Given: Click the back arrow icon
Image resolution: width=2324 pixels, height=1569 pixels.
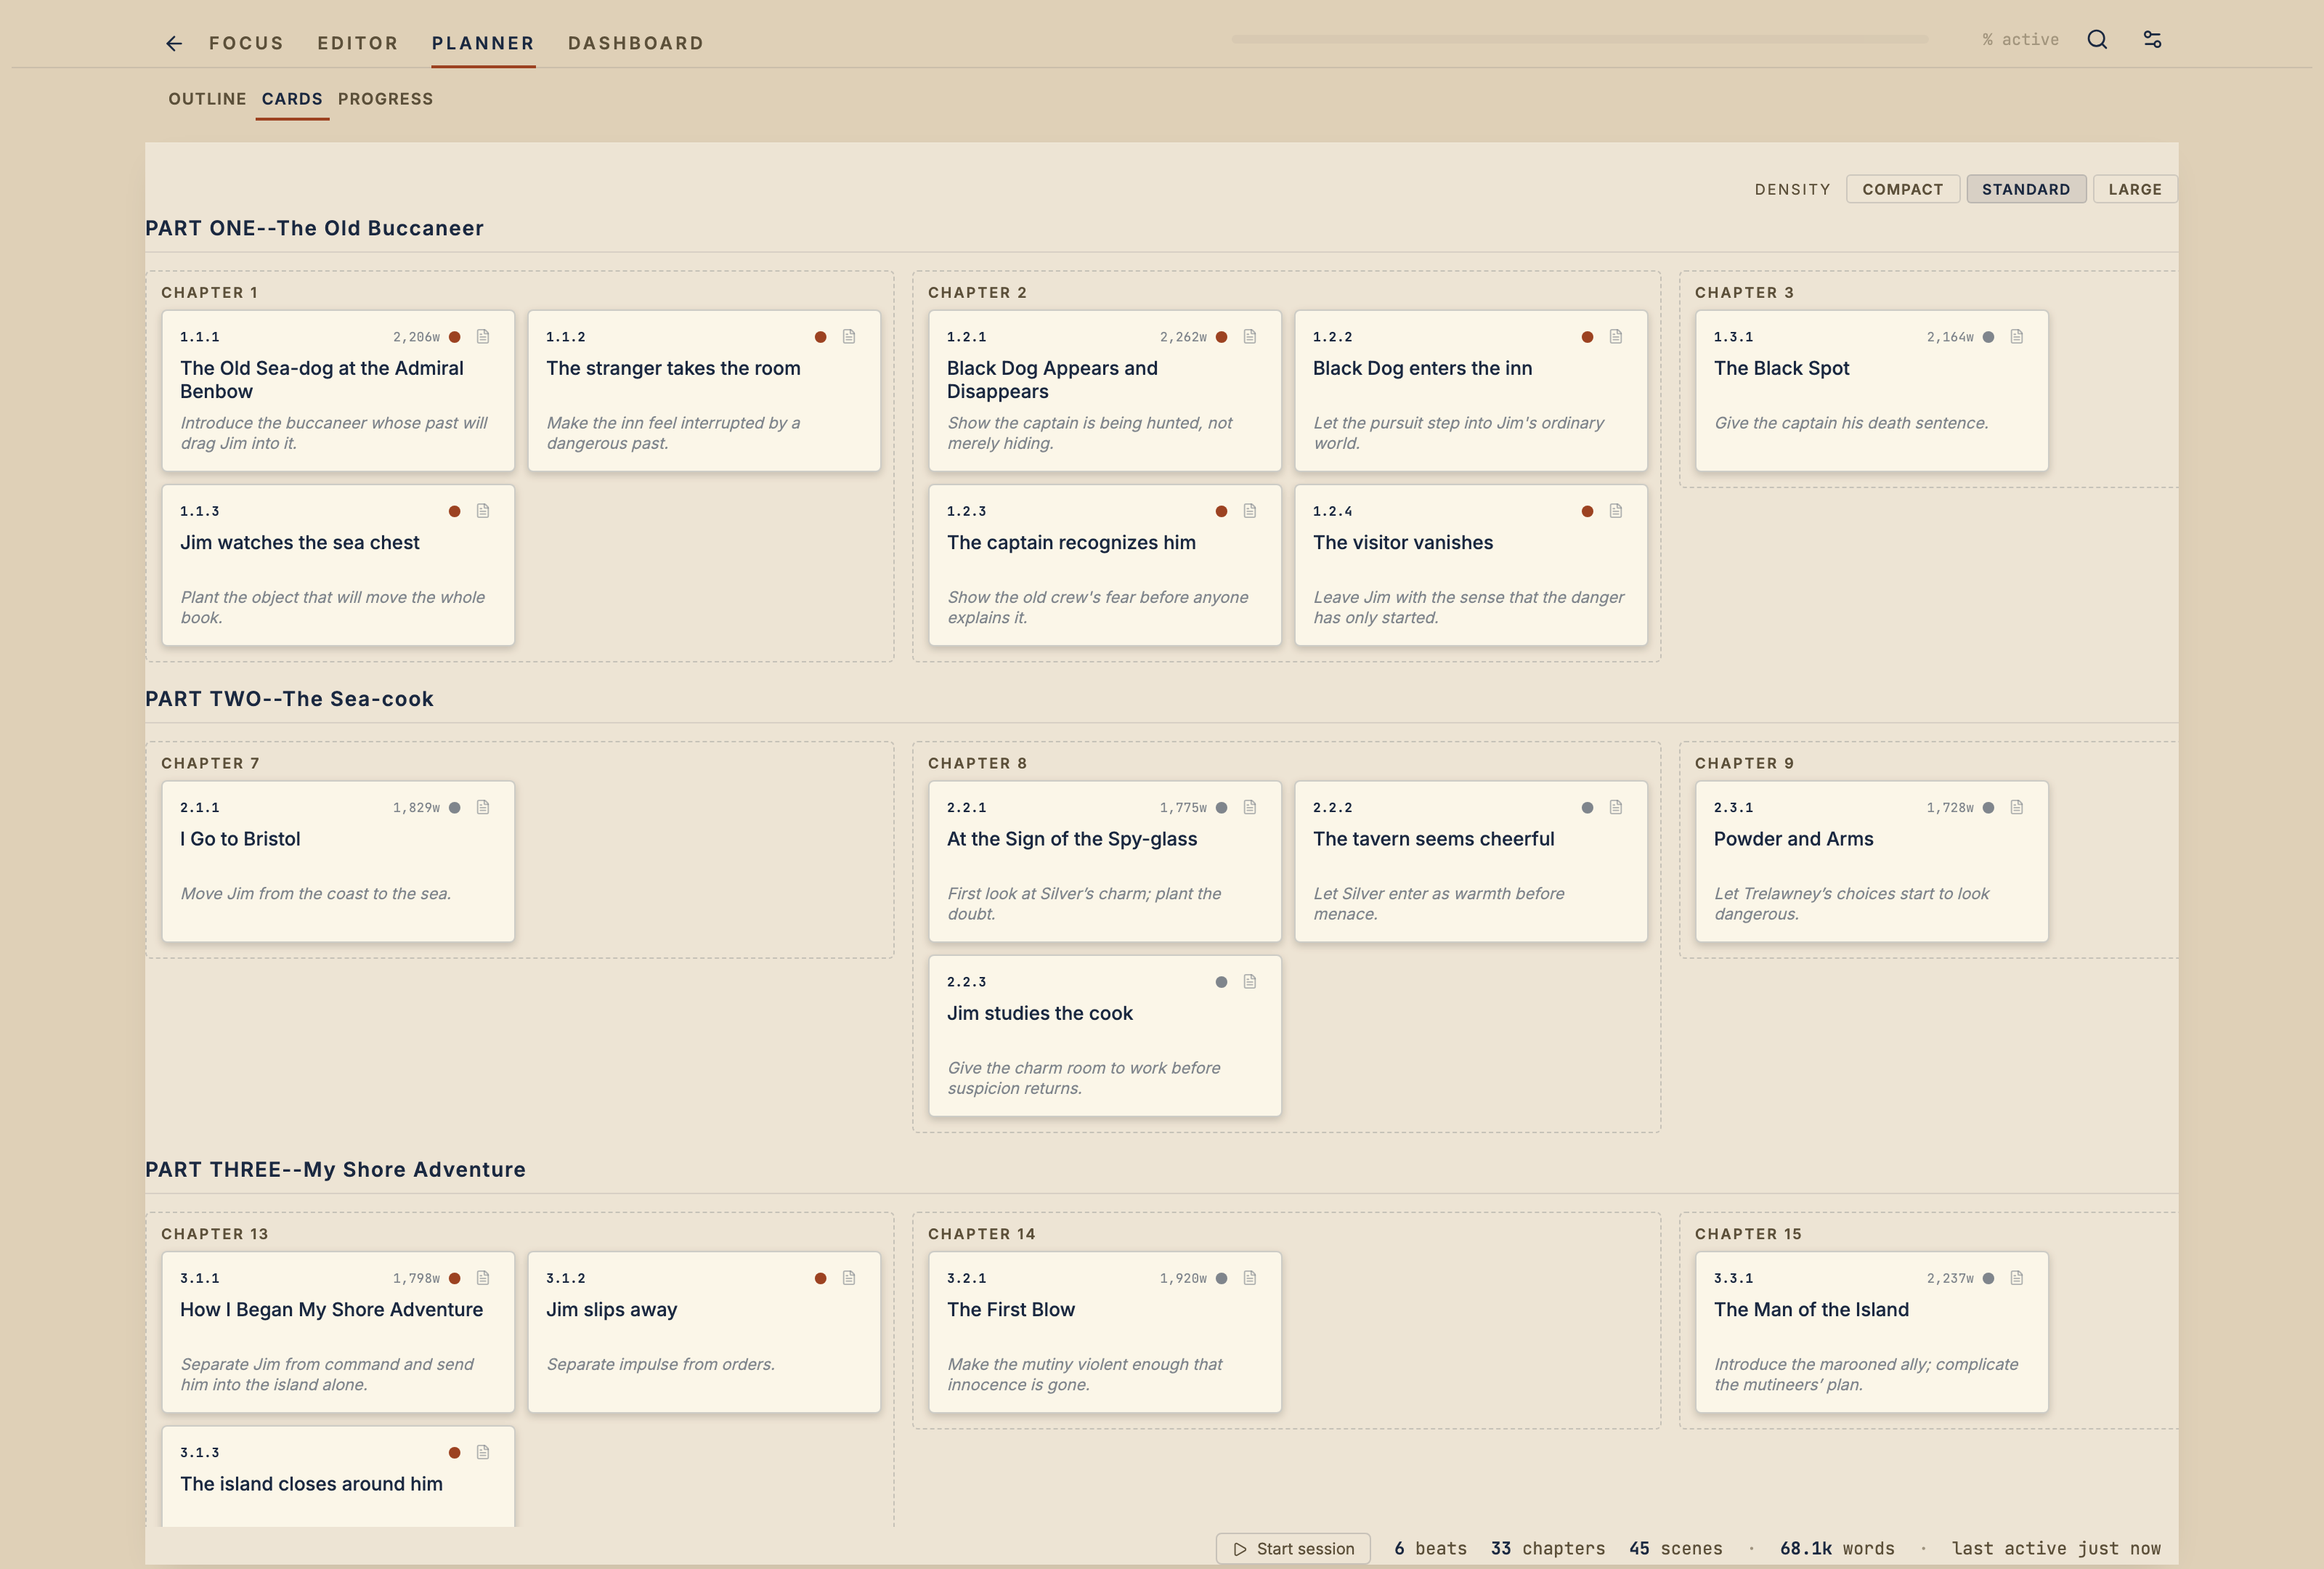Looking at the screenshot, I should pyautogui.click(x=173, y=43).
